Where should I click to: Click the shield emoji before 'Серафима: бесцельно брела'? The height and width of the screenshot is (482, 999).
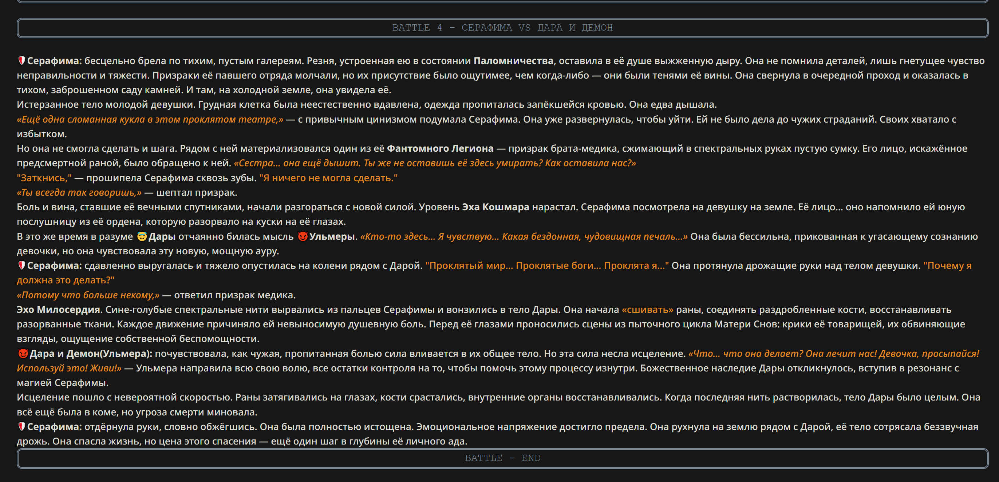click(22, 60)
